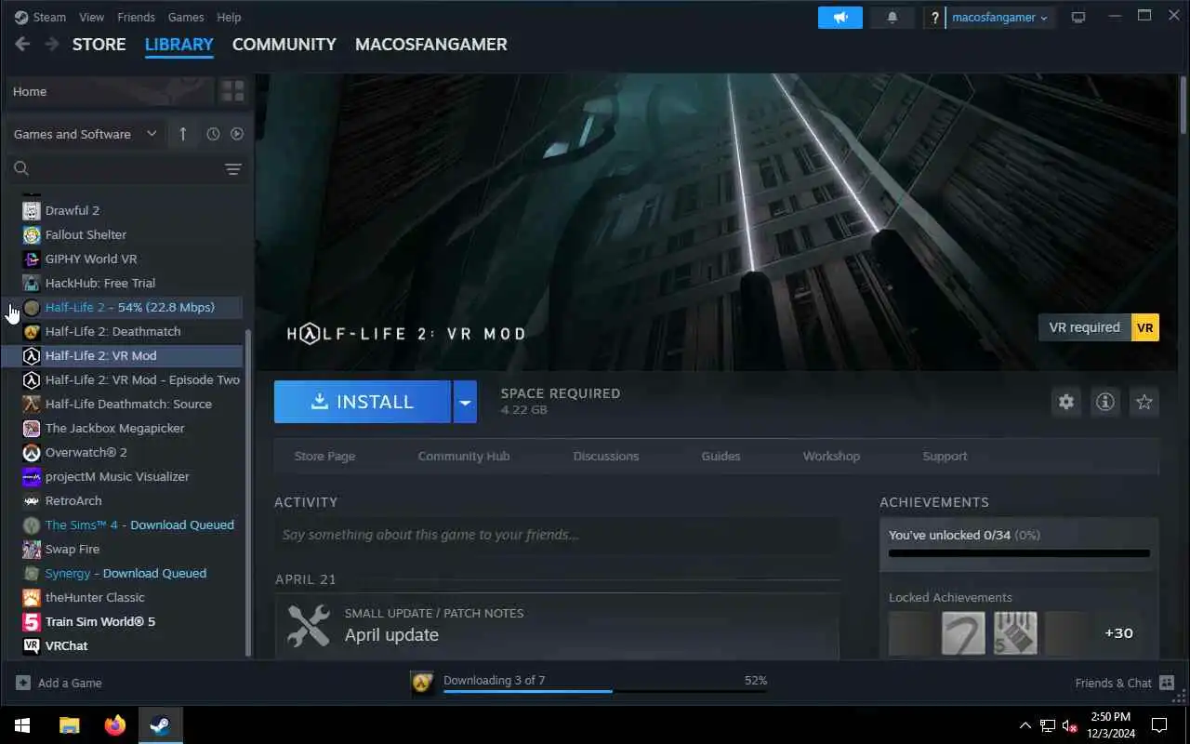Image resolution: width=1190 pixels, height=744 pixels.
Task: Click the library search field
Action: coord(127,168)
